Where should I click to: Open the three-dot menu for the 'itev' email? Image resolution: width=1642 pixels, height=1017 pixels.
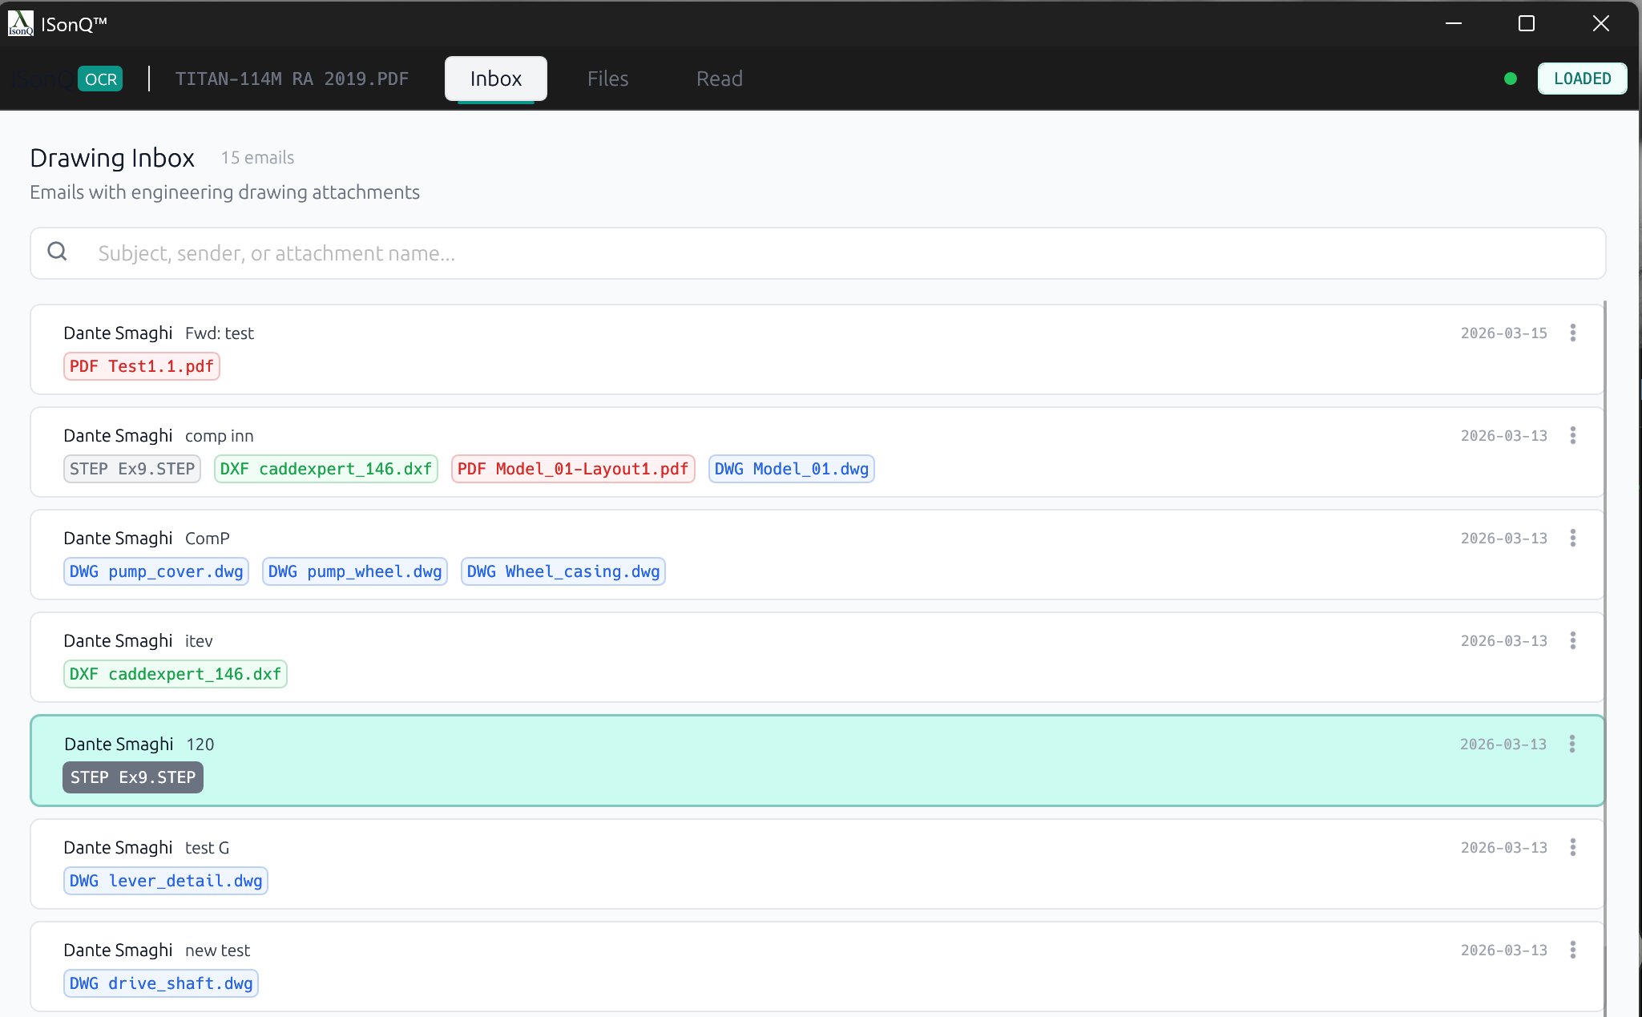point(1572,640)
